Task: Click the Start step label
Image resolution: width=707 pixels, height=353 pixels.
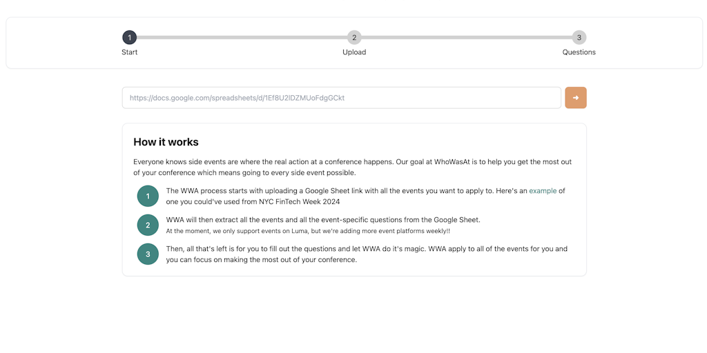Action: pyautogui.click(x=129, y=52)
